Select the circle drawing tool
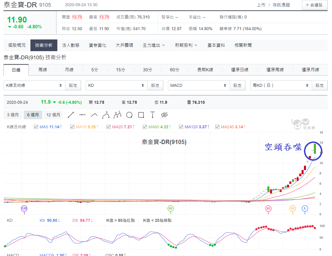This screenshot has height=256, width=332. point(129,115)
